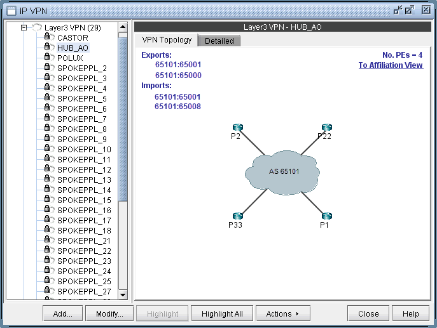This screenshot has height=328, width=437.
Task: Click the P1 router icon
Action: click(x=326, y=216)
